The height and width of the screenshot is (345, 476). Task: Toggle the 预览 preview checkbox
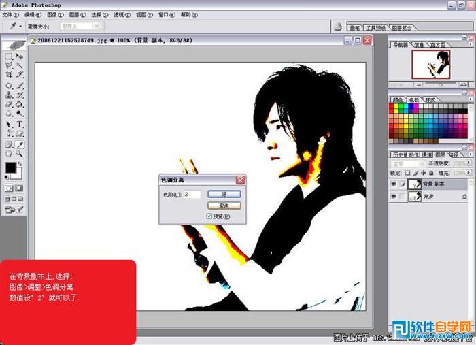(210, 216)
